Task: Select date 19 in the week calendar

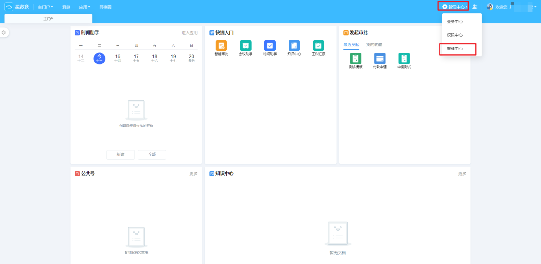Action: click(x=173, y=58)
